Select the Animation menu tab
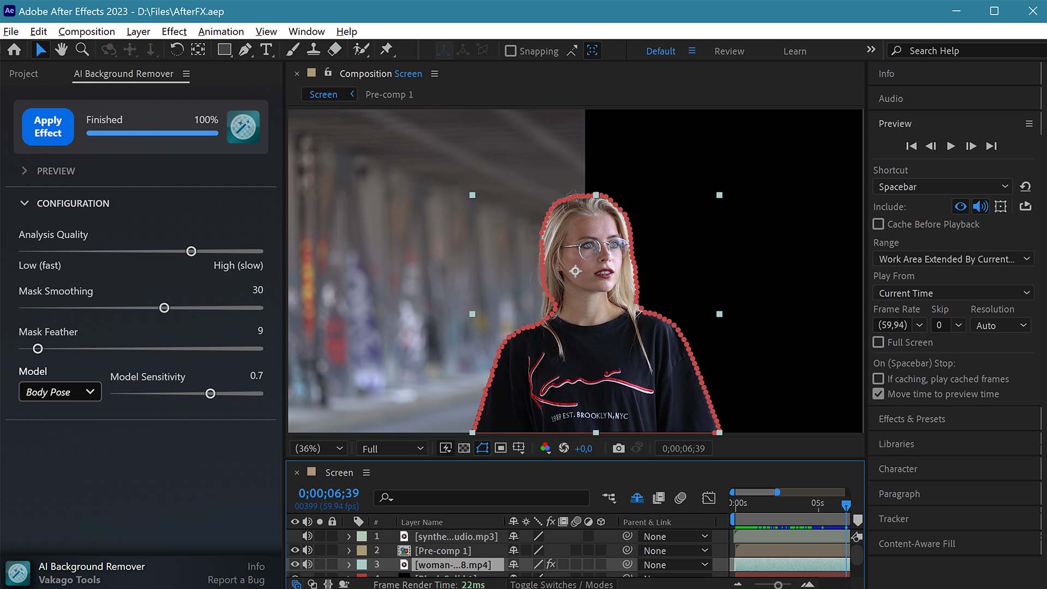This screenshot has width=1047, height=589. [220, 31]
